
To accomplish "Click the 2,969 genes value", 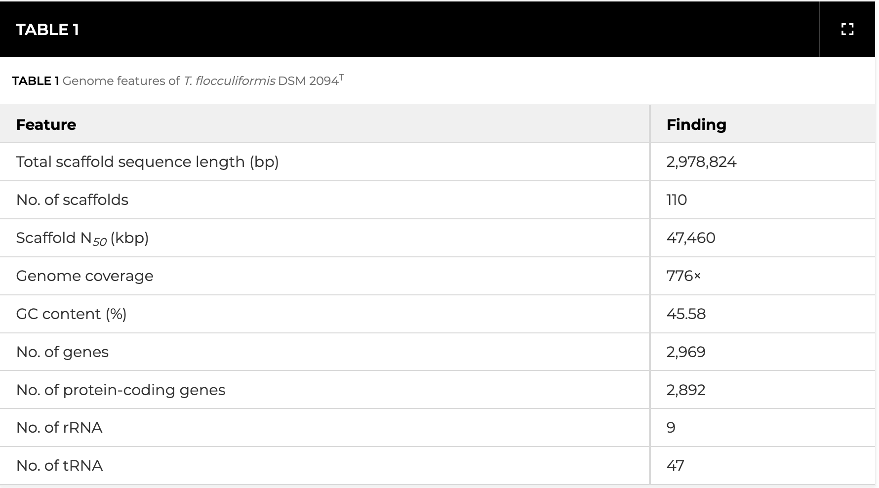I will pyautogui.click(x=686, y=352).
